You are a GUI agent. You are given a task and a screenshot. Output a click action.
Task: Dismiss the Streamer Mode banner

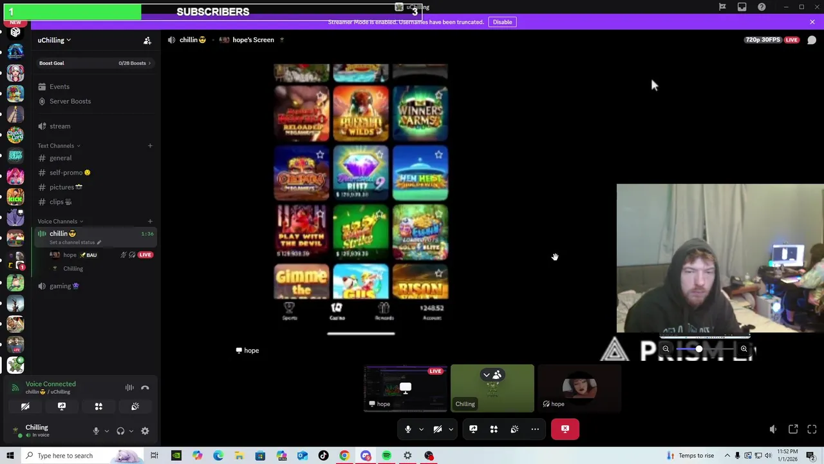pyautogui.click(x=812, y=22)
